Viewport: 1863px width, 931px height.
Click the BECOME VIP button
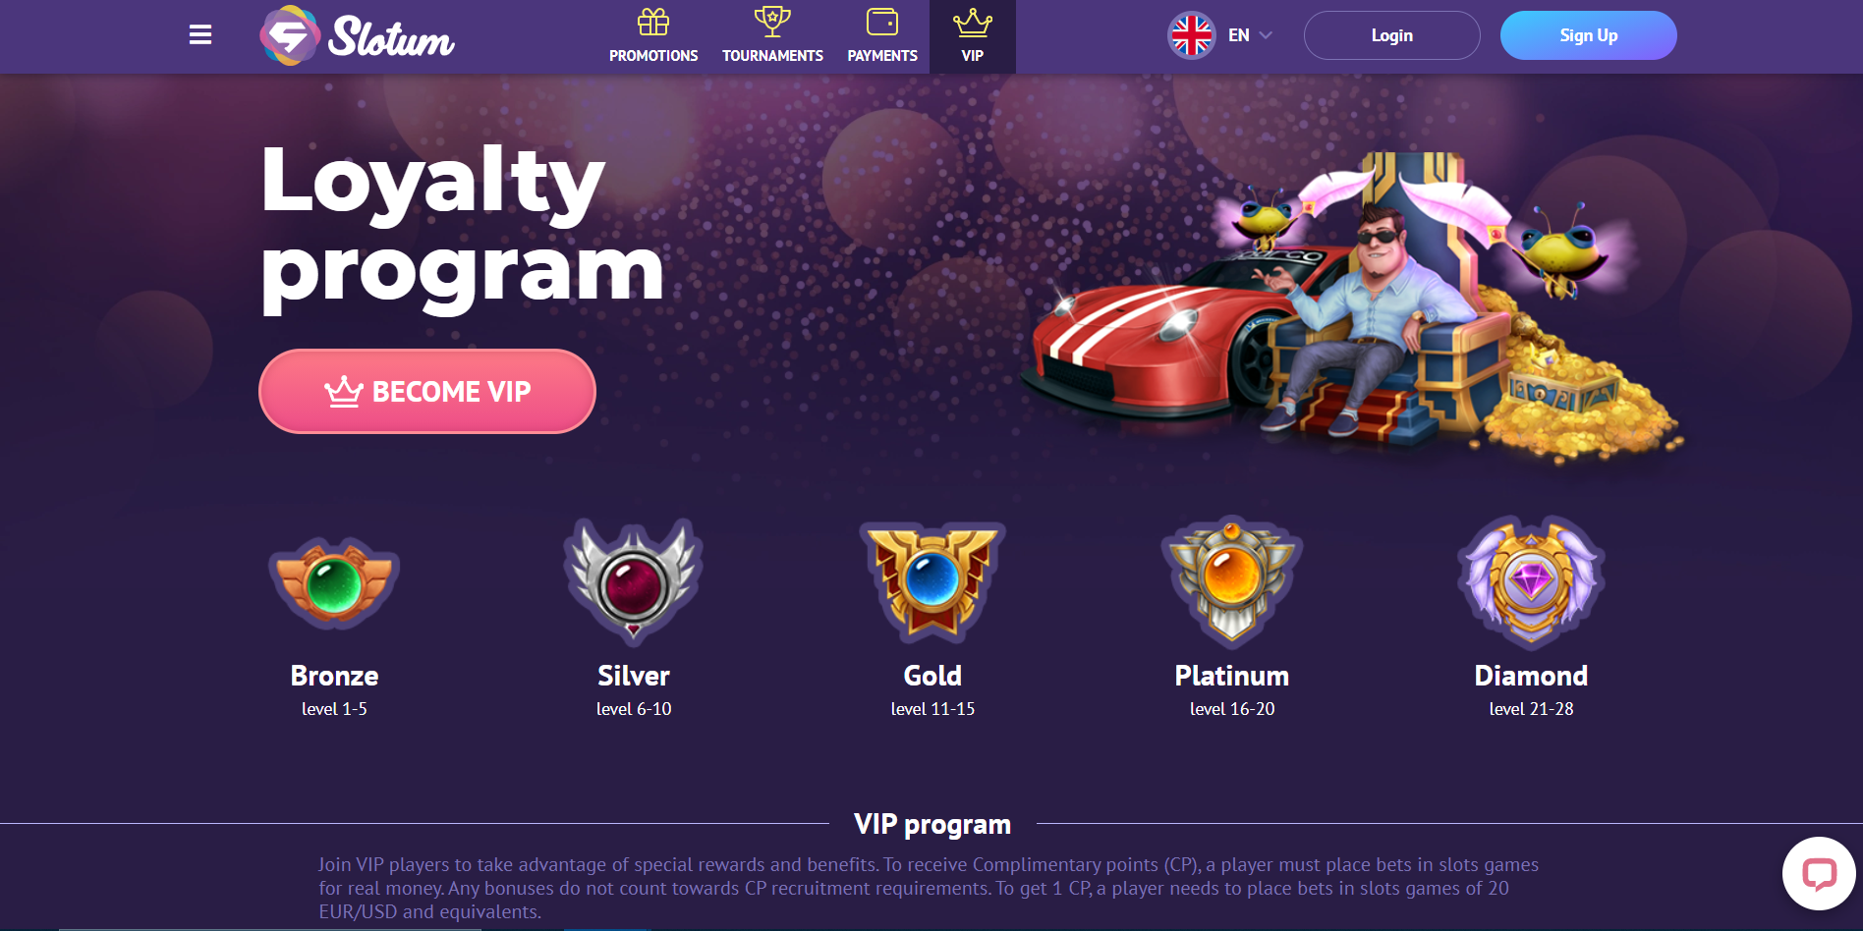tap(427, 391)
